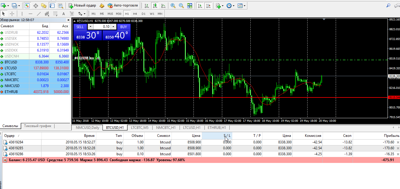Viewport: 400px width, 189px height.
Task: Close order 43619284 with its x
Action: point(398,142)
